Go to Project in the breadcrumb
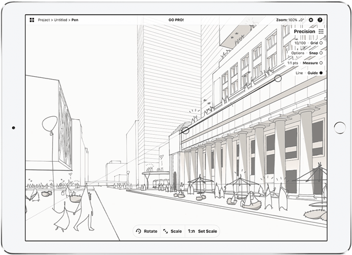 coord(44,20)
